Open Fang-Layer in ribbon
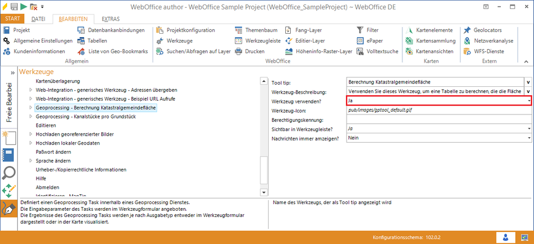 pos(303,30)
